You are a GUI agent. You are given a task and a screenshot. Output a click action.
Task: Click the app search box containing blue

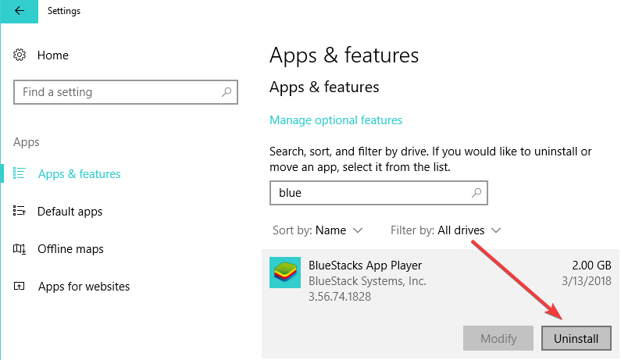coord(379,193)
